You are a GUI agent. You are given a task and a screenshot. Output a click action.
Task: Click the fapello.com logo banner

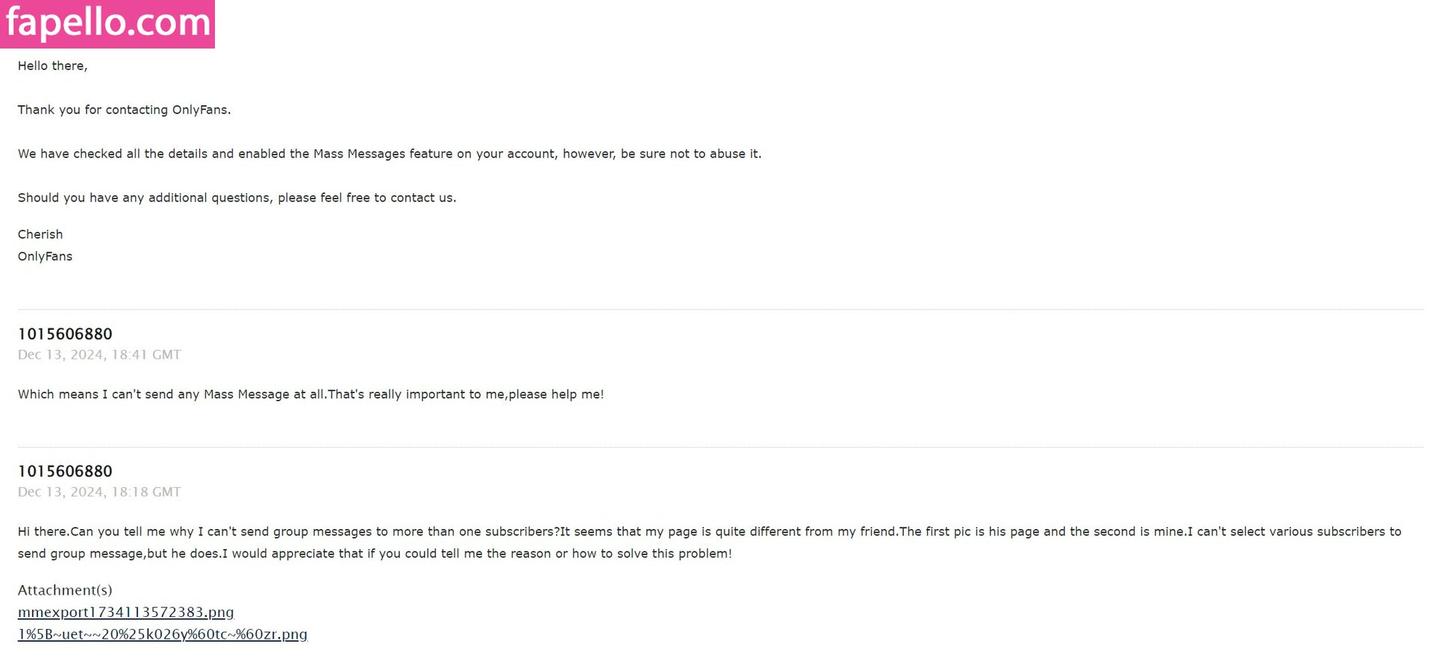(x=107, y=24)
